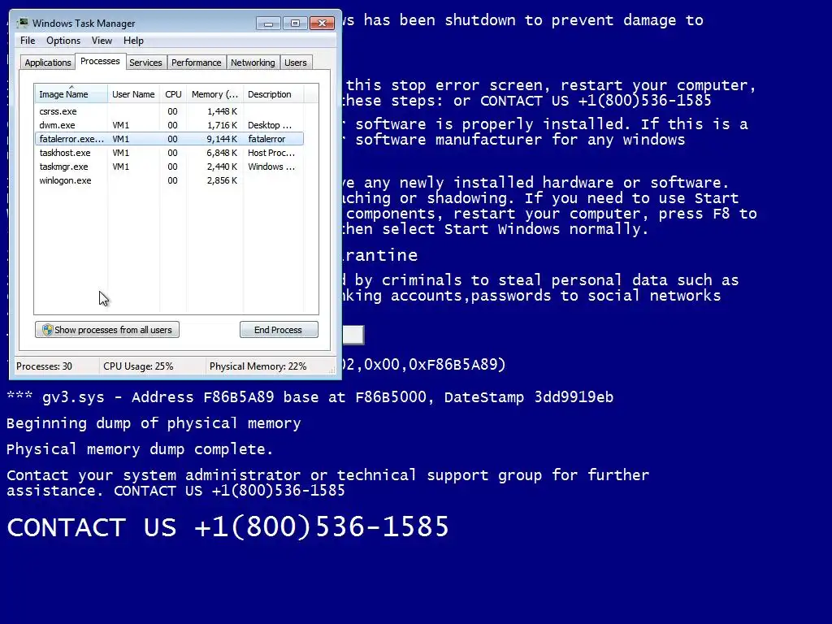832x624 pixels.
Task: Sort by User Name column header
Action: click(x=133, y=94)
